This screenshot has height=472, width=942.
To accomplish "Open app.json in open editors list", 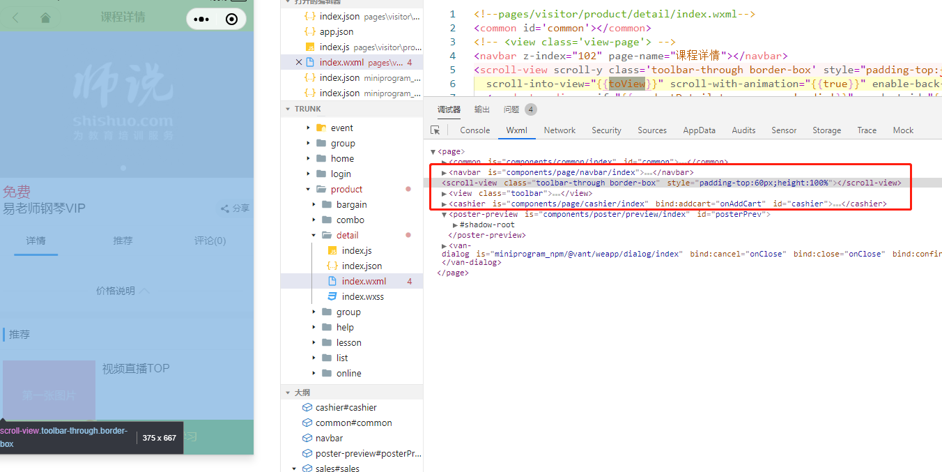I will point(337,31).
